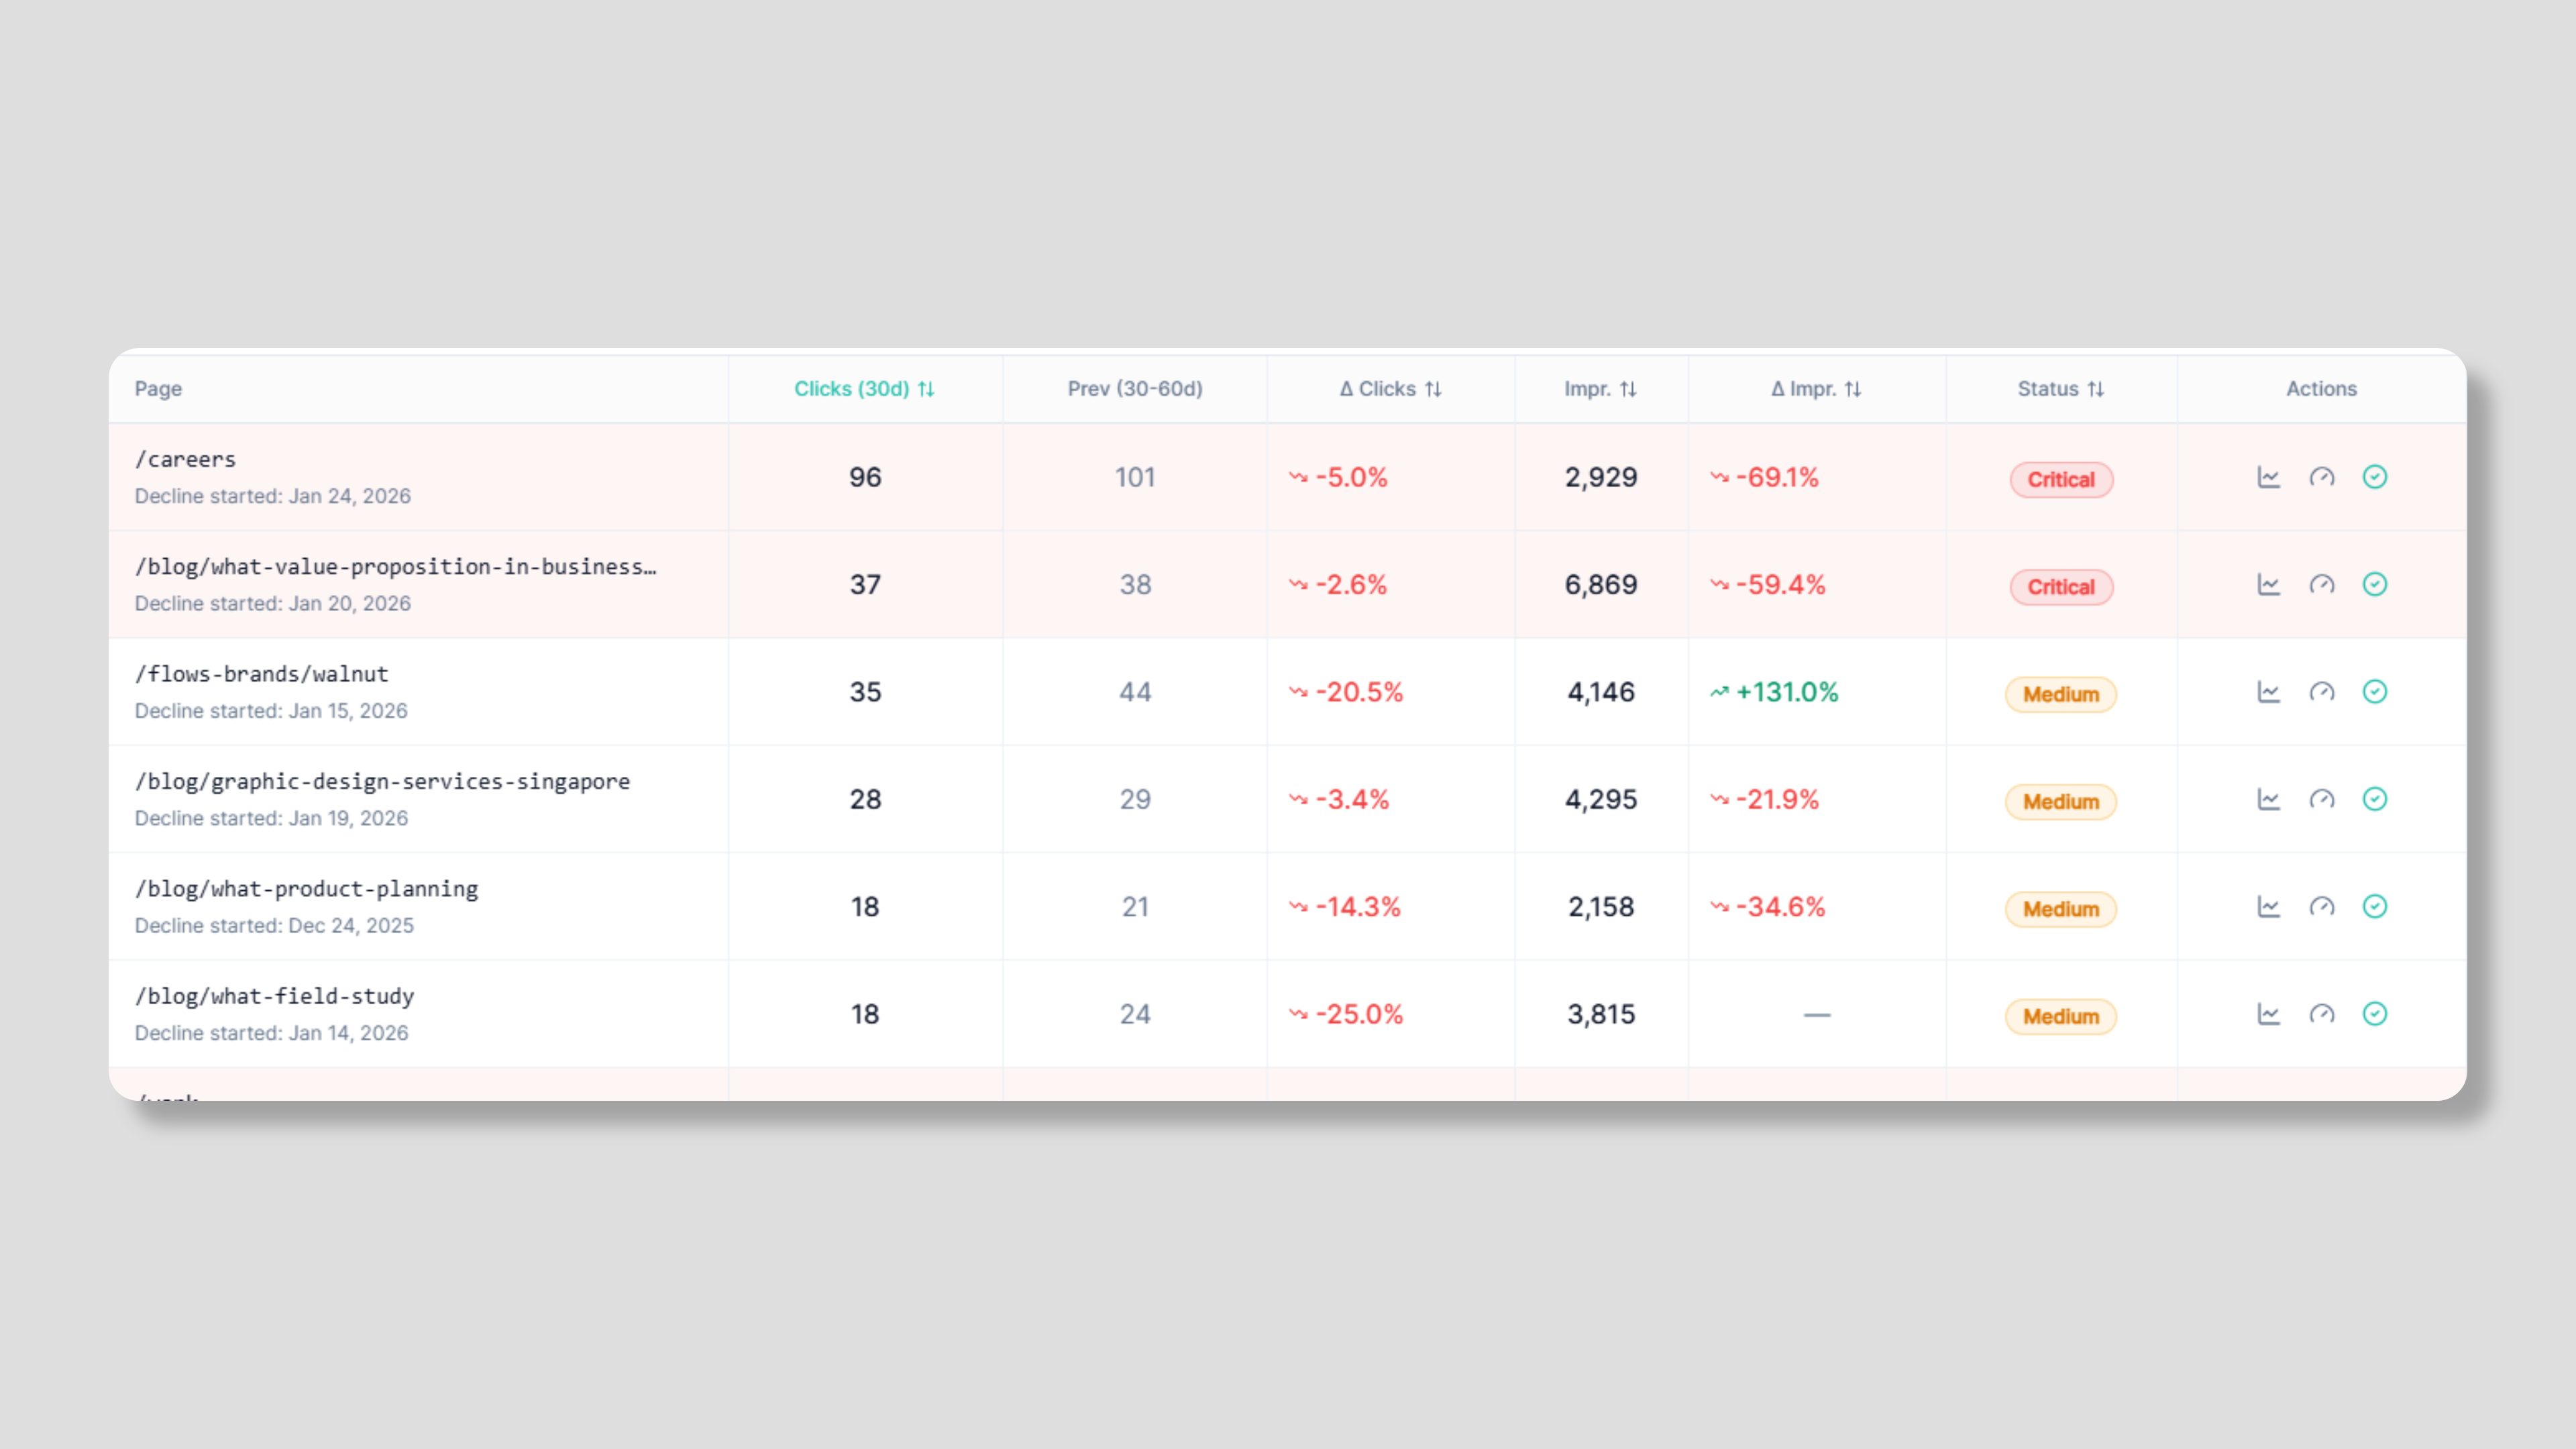
Task: Click Critical badge in /careers row
Action: tap(2060, 480)
